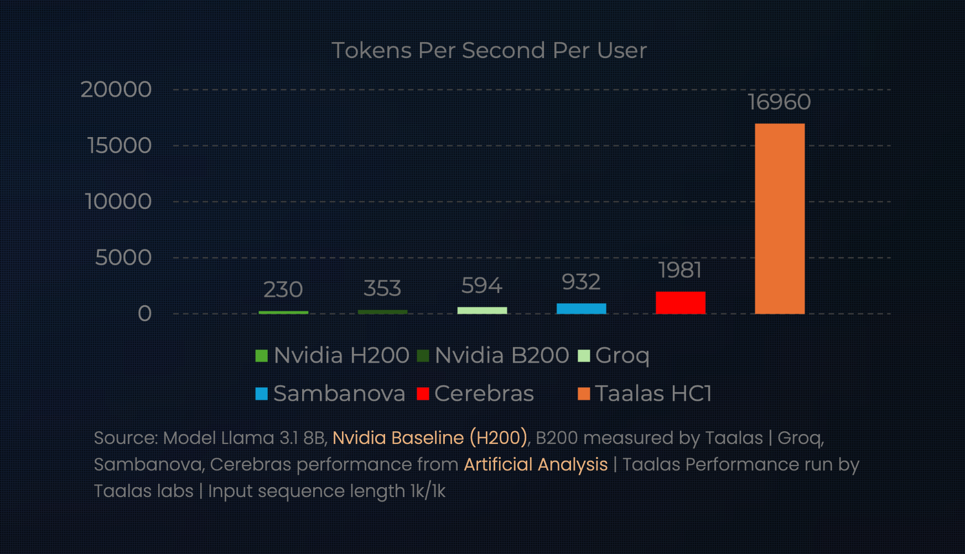The image size is (965, 554).
Task: Click the chart title Tokens Per Second Per User
Action: coord(489,51)
